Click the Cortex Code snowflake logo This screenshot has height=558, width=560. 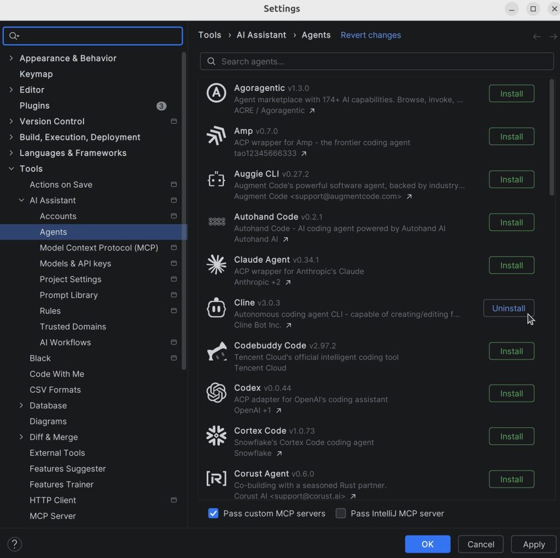tap(216, 436)
